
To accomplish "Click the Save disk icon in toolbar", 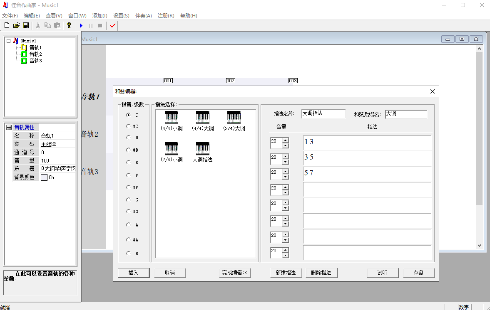I will click(x=26, y=26).
